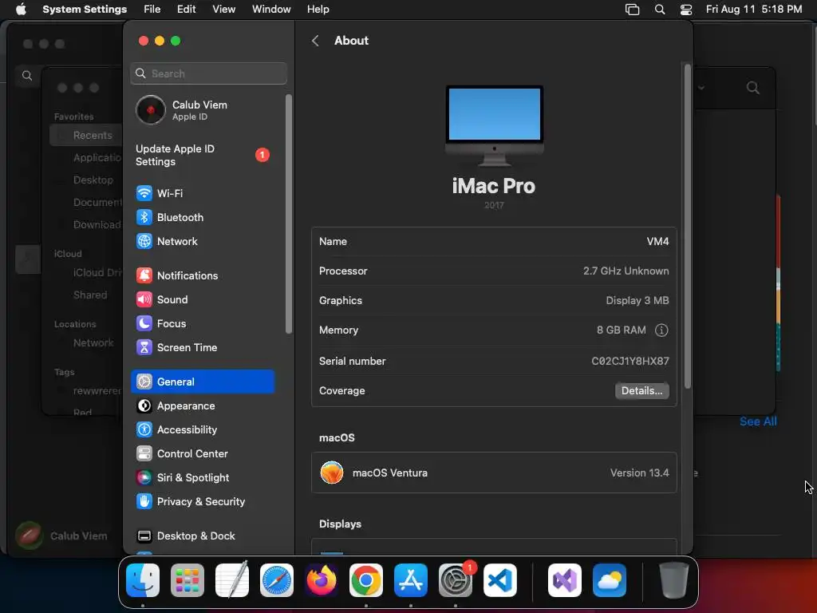Viewport: 817px width, 613px height.
Task: Click the Graphics Display 3 MB value
Action: click(637, 300)
